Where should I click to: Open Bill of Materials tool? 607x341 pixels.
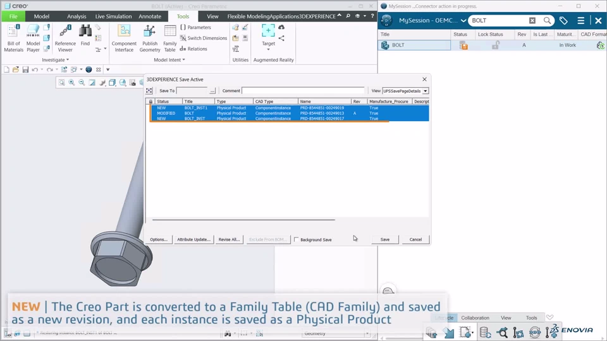tap(13, 38)
